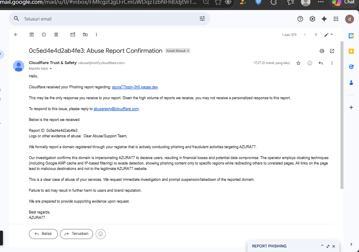Viewport: 359px width, 252px height.
Task: Move email to a folder
Action: (85, 34)
